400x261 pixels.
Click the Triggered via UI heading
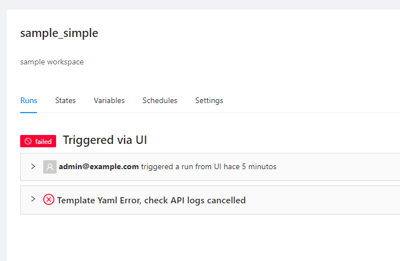tap(105, 140)
